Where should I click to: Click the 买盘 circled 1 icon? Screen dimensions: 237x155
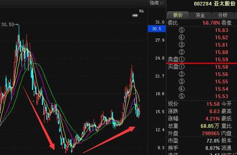182,67
